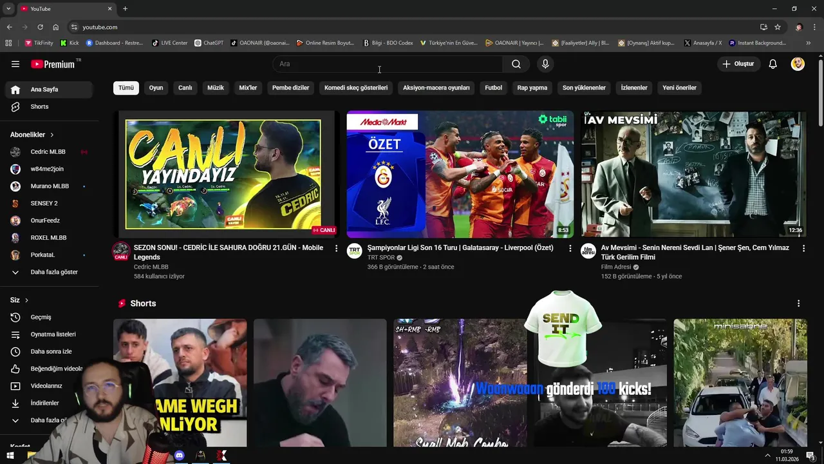The image size is (824, 464).
Task: Open the Windows Start menu
Action: click(x=10, y=456)
